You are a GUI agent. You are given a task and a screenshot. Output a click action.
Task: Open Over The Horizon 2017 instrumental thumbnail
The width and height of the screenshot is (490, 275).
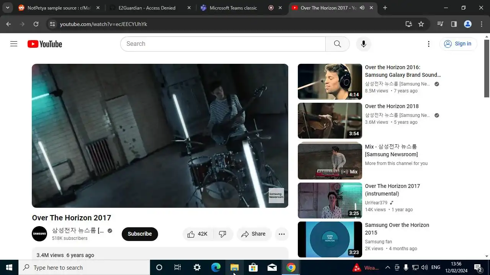pos(330,201)
